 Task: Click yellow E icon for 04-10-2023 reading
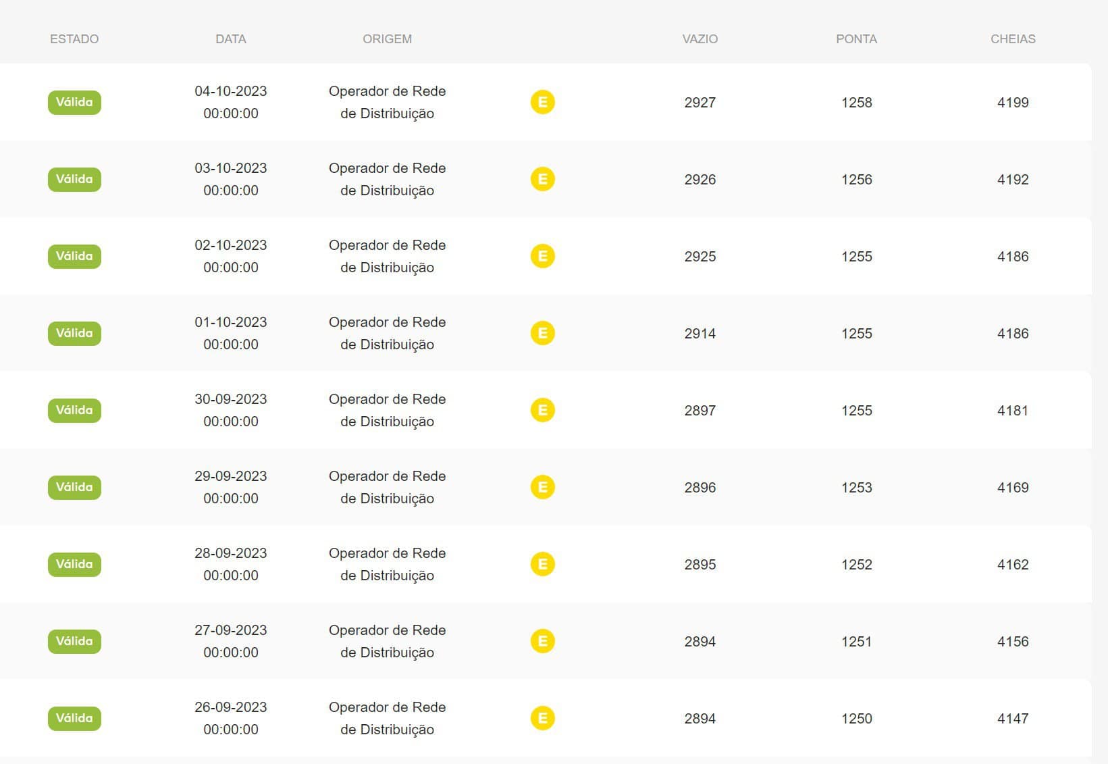pyautogui.click(x=542, y=102)
